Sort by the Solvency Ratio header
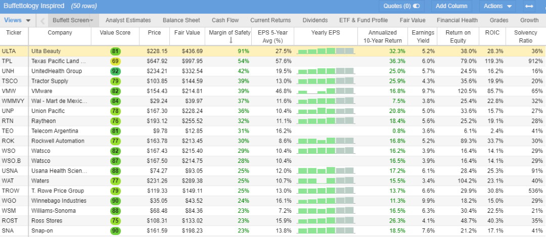 [525, 36]
